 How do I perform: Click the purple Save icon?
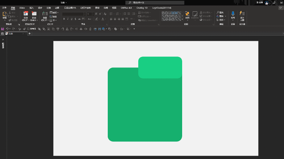(x=2, y=29)
